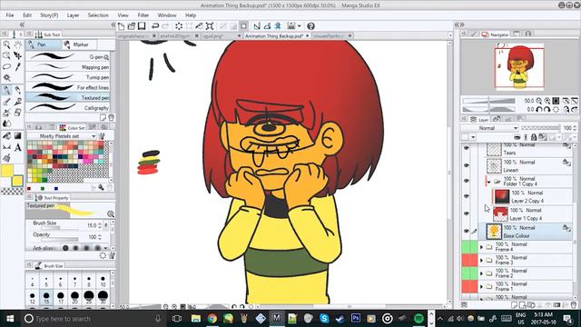The width and height of the screenshot is (581, 327).
Task: Hide the Lineart layer
Action: coord(466,165)
